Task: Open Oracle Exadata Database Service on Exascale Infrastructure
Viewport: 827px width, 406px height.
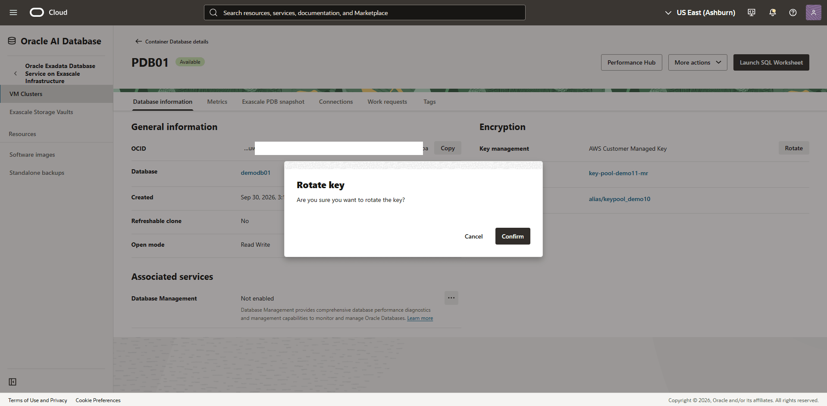Action: [x=60, y=73]
